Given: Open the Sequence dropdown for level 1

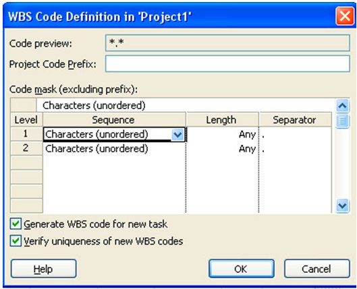Looking at the screenshot, I should 177,135.
